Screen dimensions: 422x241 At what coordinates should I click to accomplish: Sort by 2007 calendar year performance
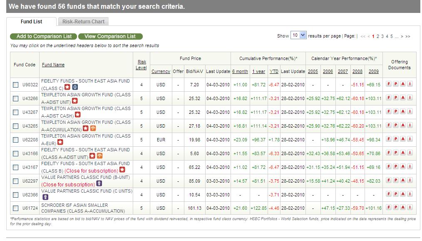[x=343, y=71]
